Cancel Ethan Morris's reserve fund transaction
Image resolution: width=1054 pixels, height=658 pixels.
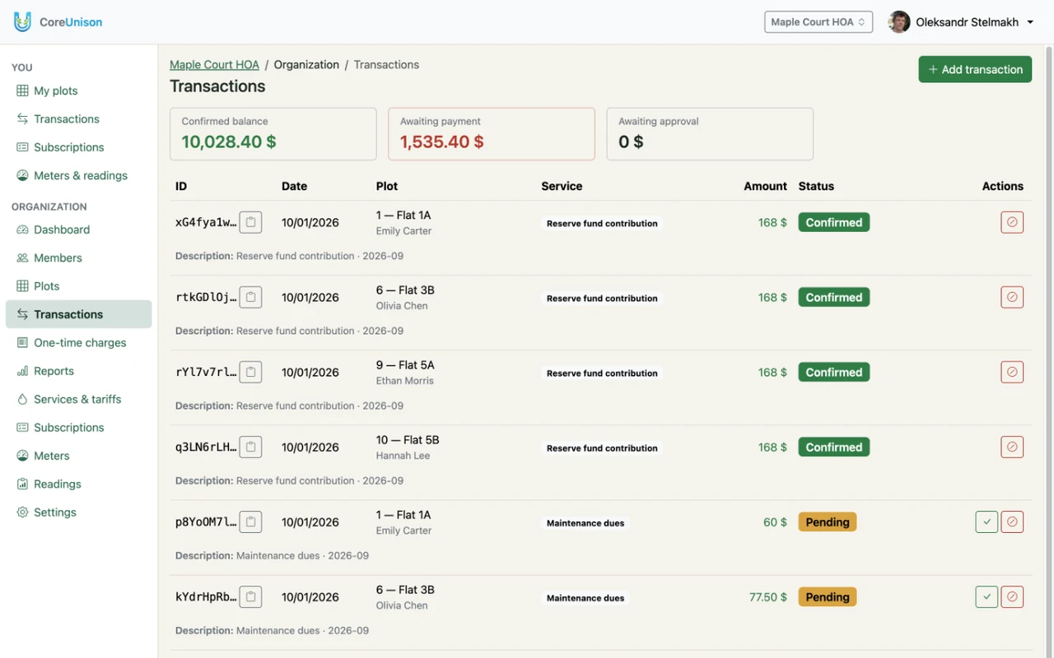[x=1012, y=372]
